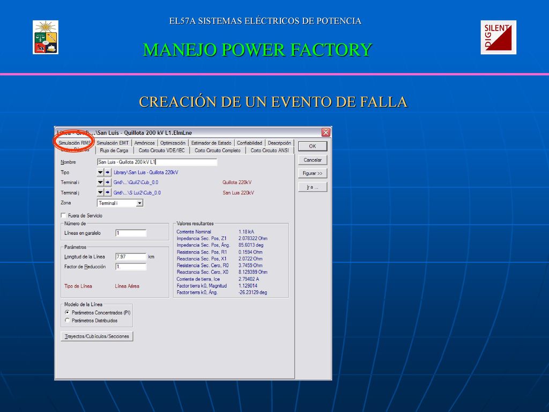Click the Grid\...\S Lui2\Cub_0.0 text

point(137,193)
